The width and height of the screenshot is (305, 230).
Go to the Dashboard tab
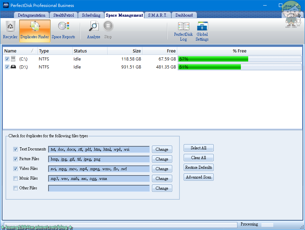[184, 15]
